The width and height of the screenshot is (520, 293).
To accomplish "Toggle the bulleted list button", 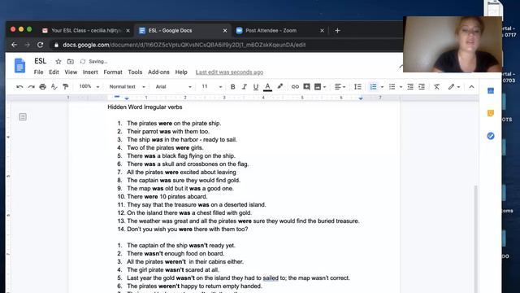I will pos(392,87).
